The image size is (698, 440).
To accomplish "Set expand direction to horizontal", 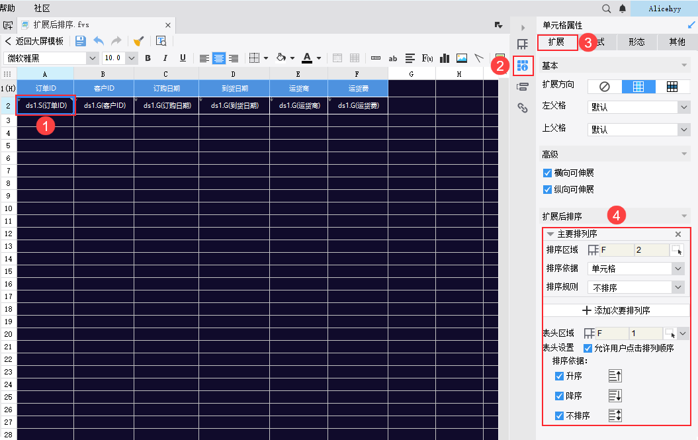I will (672, 87).
